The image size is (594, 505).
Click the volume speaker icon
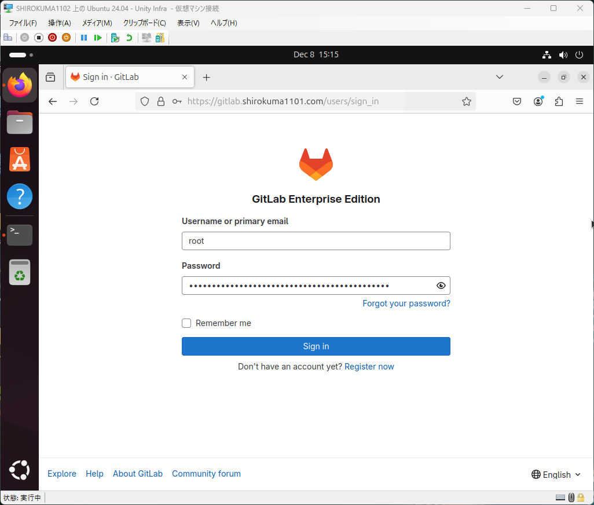coord(563,55)
